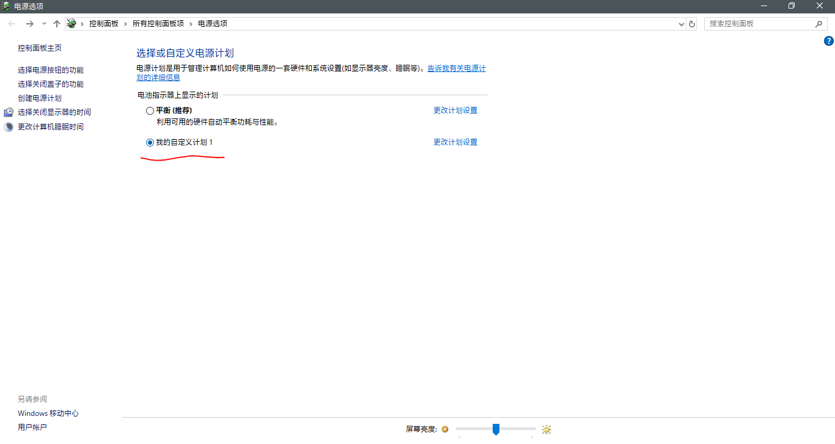Expand the breadcrumb arrow after 控制面板
Screen dimensions: 835x444
pos(126,23)
